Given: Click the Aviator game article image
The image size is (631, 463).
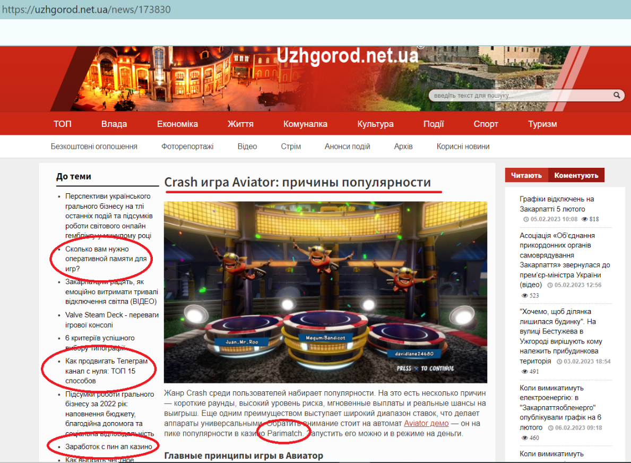Looking at the screenshot, I should tap(325, 292).
